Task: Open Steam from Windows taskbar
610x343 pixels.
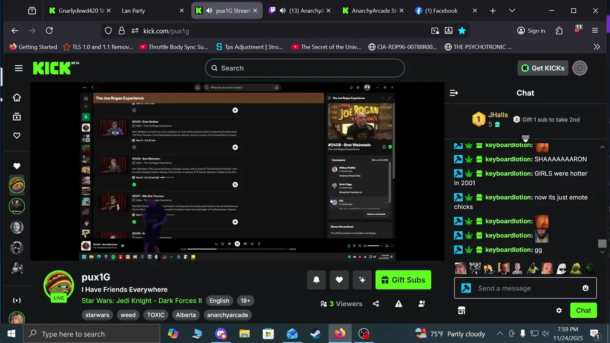Action: [316, 334]
